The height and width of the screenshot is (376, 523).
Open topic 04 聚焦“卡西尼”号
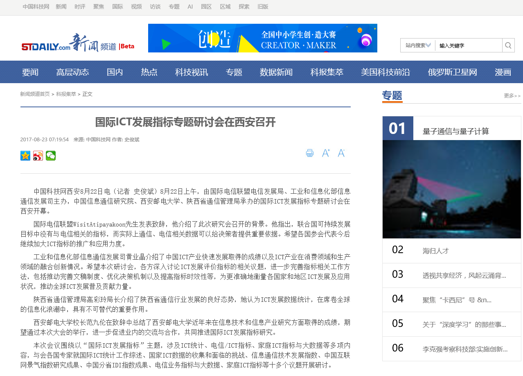457,300
